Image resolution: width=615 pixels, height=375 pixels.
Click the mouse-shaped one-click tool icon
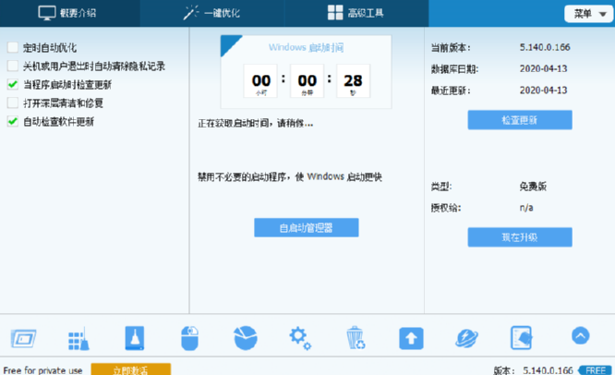coord(190,338)
